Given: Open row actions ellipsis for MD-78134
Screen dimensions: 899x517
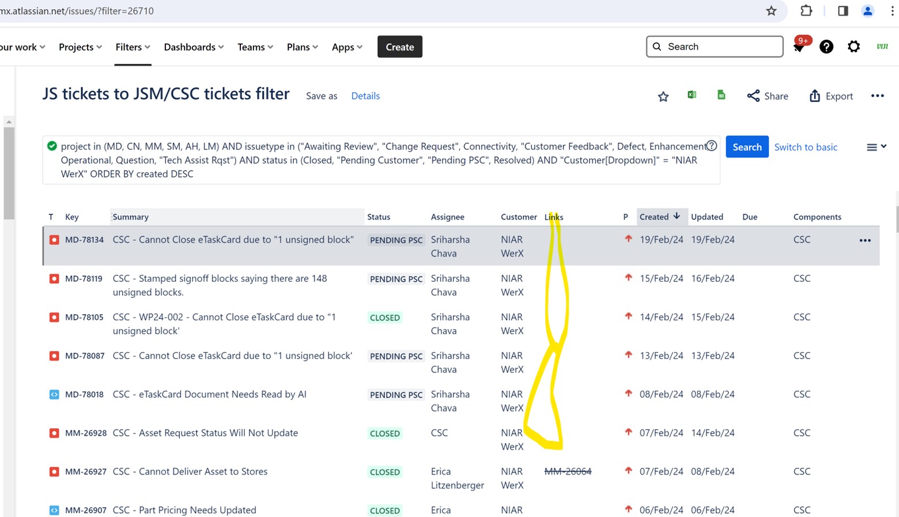Looking at the screenshot, I should 865,240.
